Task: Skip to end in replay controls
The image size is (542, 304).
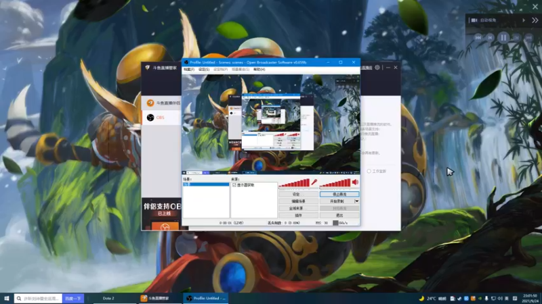Action: click(528, 38)
